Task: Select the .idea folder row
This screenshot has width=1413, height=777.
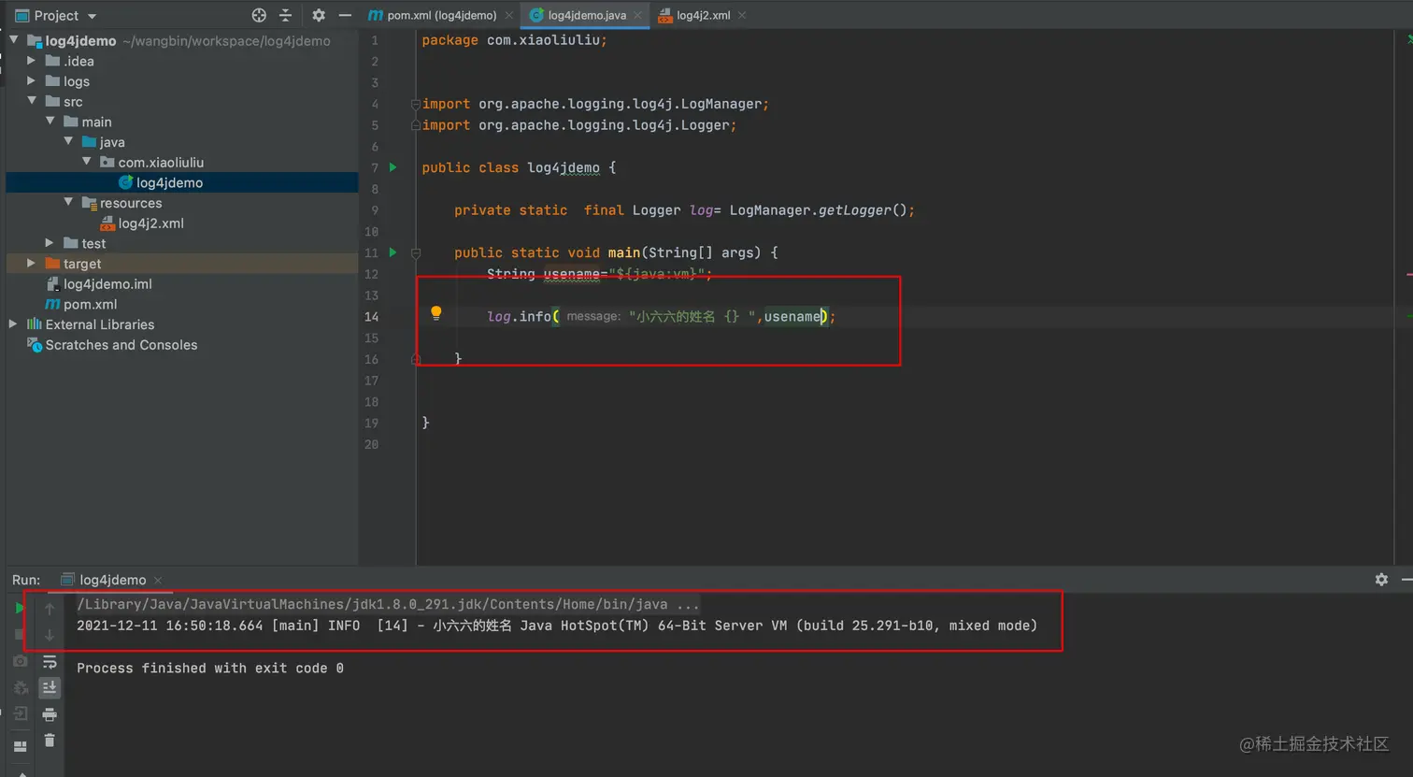Action: [x=182, y=61]
